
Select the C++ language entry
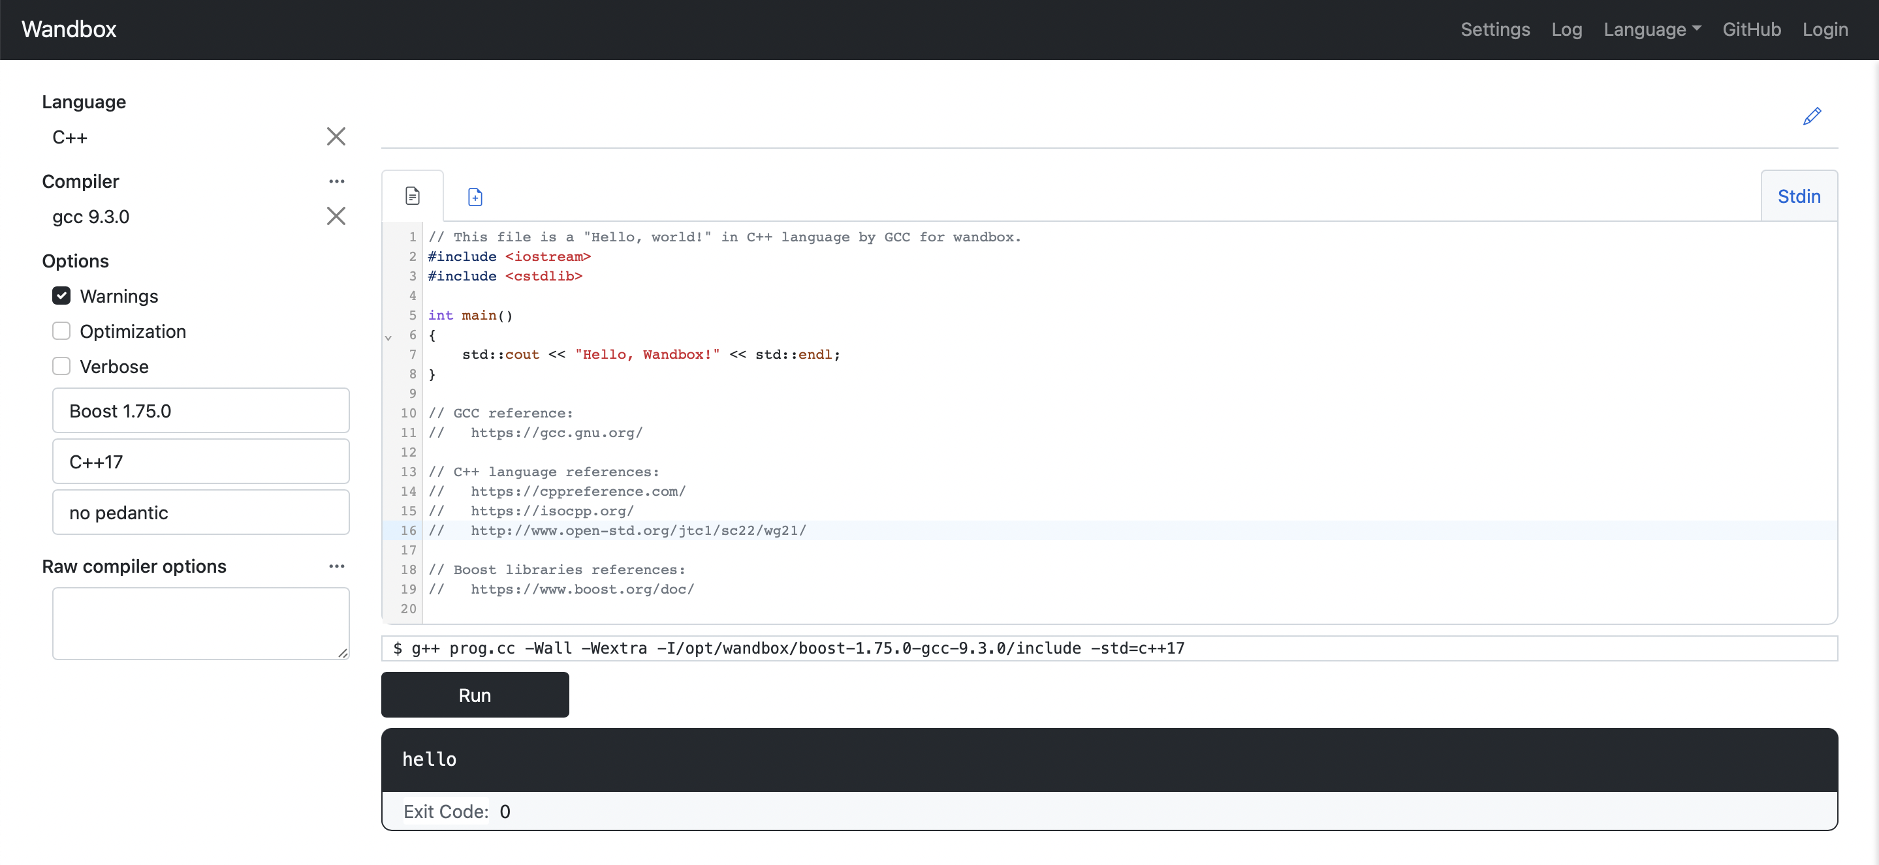coord(70,137)
